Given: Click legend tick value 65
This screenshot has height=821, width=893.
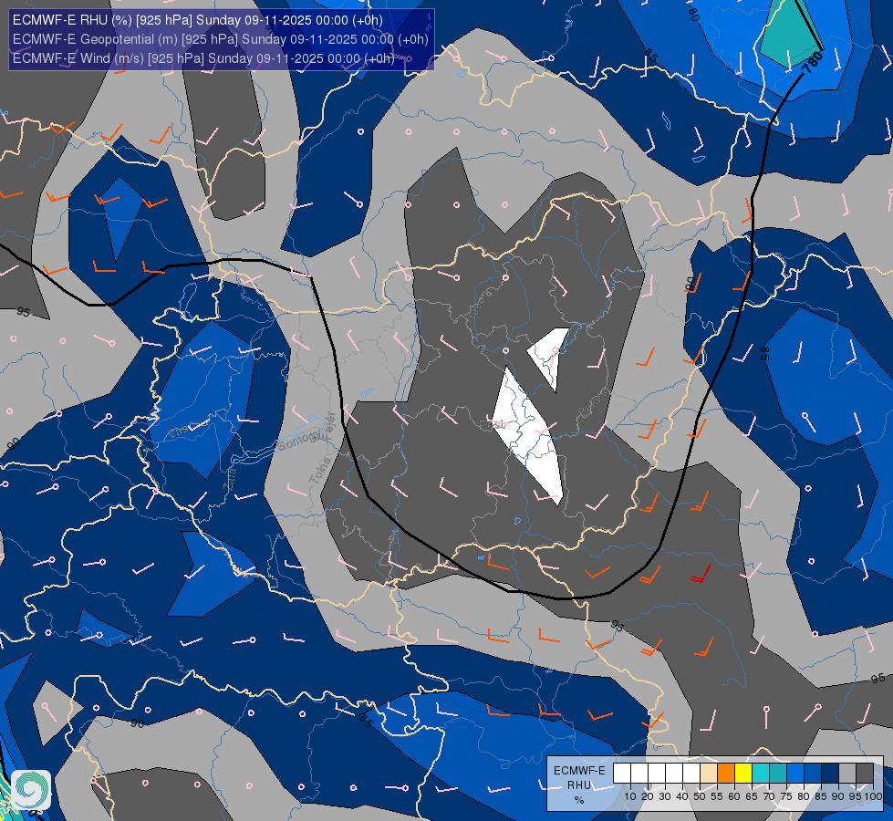Looking at the screenshot, I should click(752, 796).
